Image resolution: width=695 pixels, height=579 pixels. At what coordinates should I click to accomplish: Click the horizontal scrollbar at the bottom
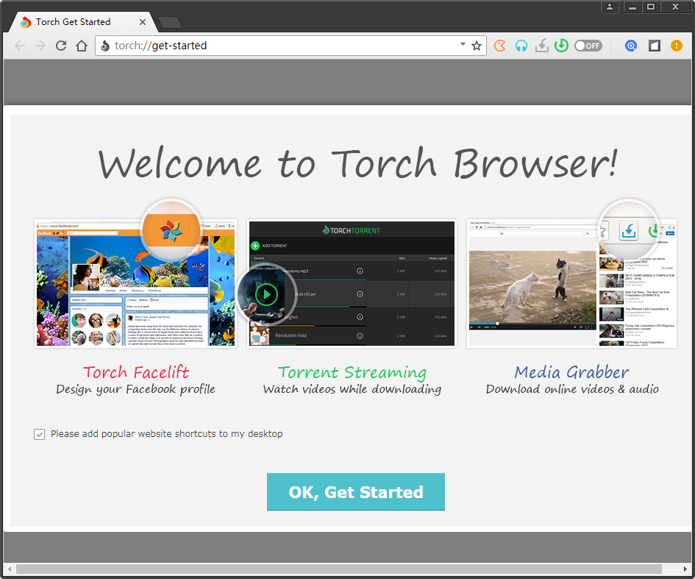tap(338, 569)
